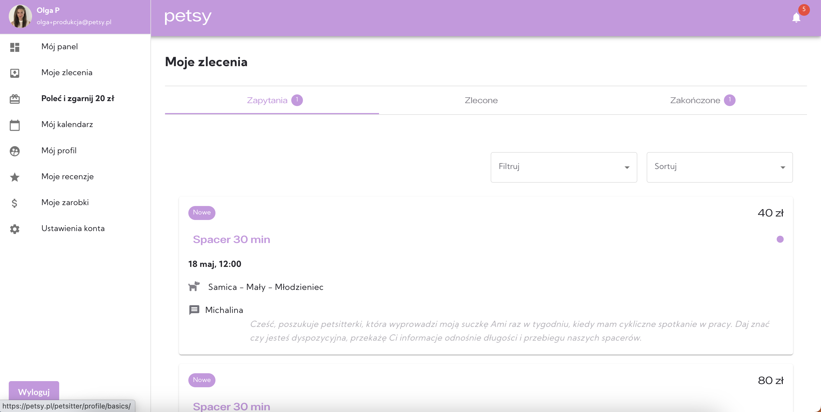
Task: Click the Nowe tag on 40 zł request
Action: pyautogui.click(x=201, y=212)
